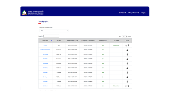
Task: Delete the bid in the Test row
Action: pyautogui.click(x=129, y=45)
